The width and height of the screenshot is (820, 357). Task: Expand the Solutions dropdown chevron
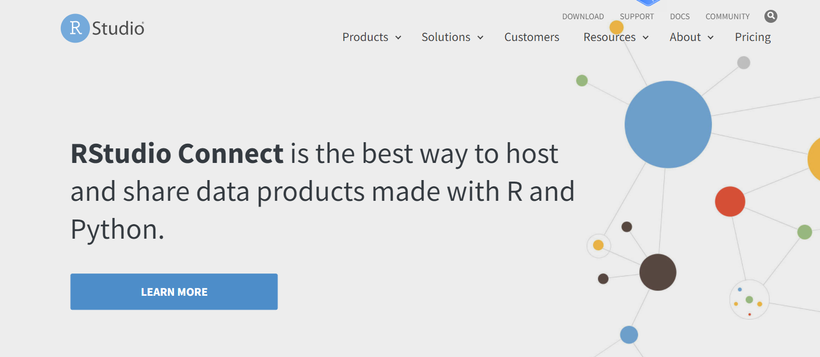pos(480,37)
